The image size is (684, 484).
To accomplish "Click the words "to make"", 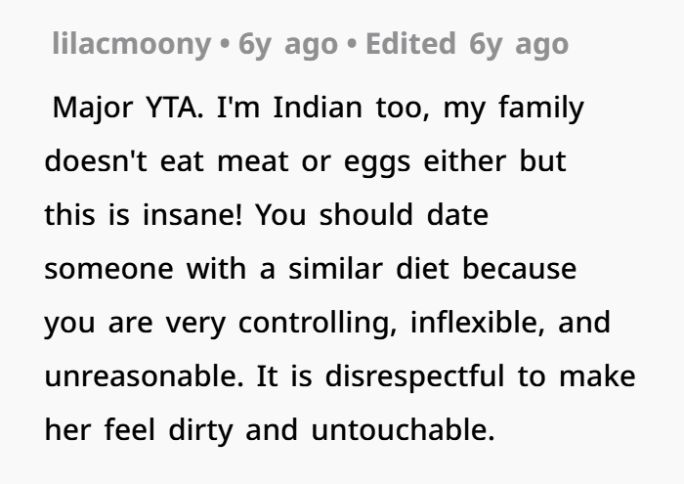I will coord(576,375).
